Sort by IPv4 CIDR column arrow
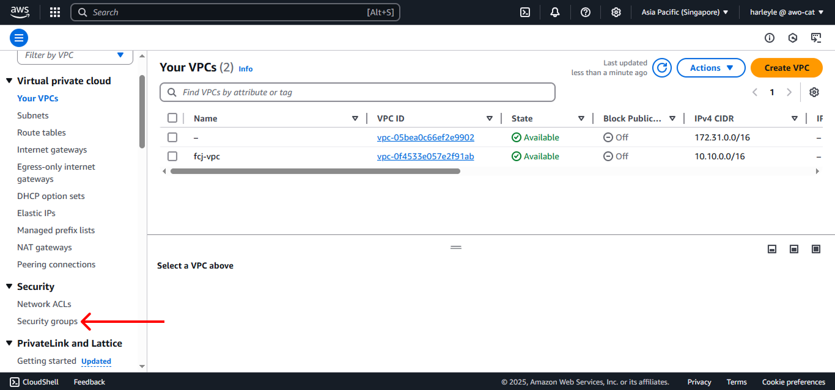The width and height of the screenshot is (835, 390). click(795, 118)
